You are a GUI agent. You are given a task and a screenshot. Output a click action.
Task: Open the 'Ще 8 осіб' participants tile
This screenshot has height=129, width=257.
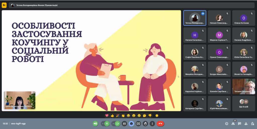[243, 103]
